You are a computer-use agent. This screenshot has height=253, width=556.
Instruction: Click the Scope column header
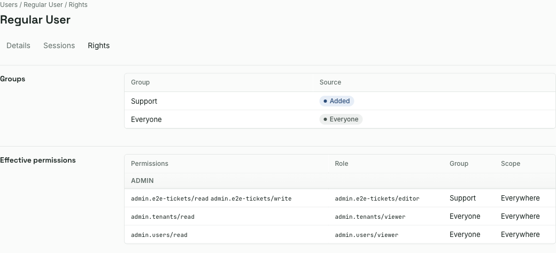click(510, 164)
